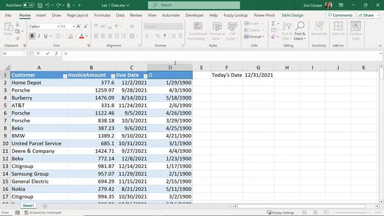Open the Font Color dropdown arrow
The image size is (384, 216).
(86, 36)
